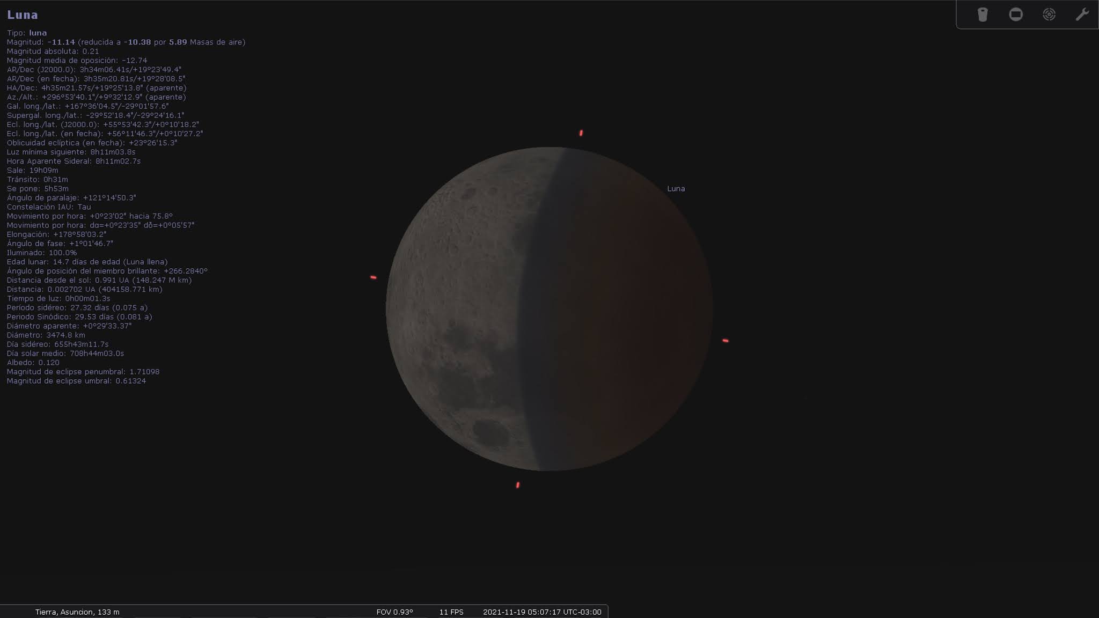The width and height of the screenshot is (1099, 618).
Task: Select the 'Luna' label beside the Moon
Action: (676, 189)
